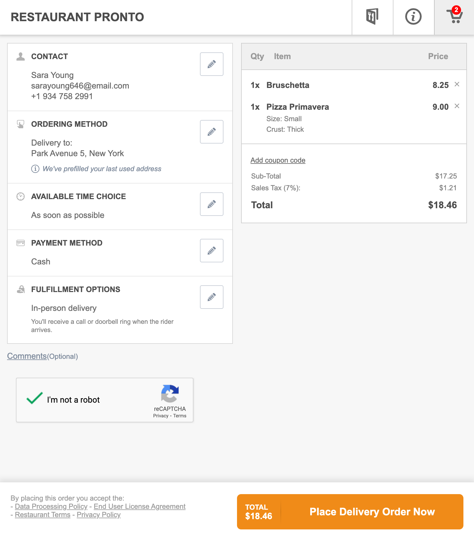
Task: Edit the Payment Method section
Action: [x=211, y=251]
